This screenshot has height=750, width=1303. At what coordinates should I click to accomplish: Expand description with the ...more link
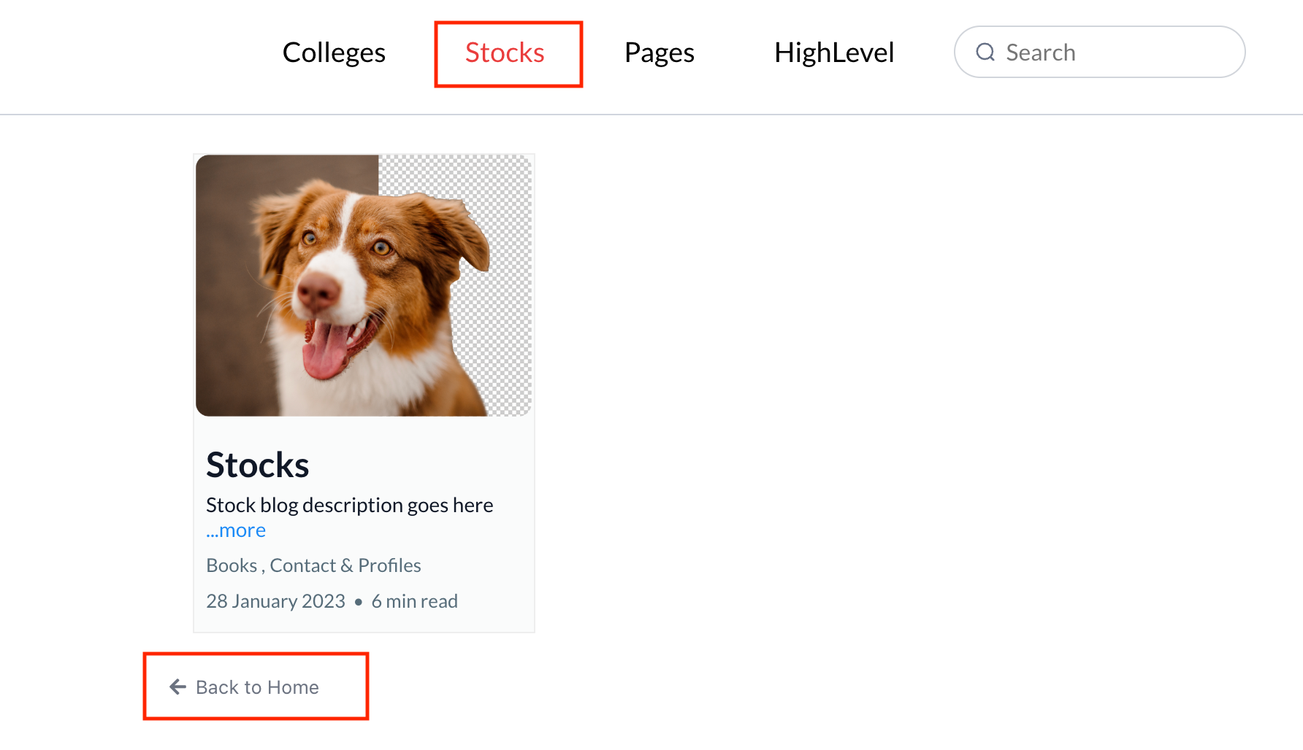[x=236, y=530]
